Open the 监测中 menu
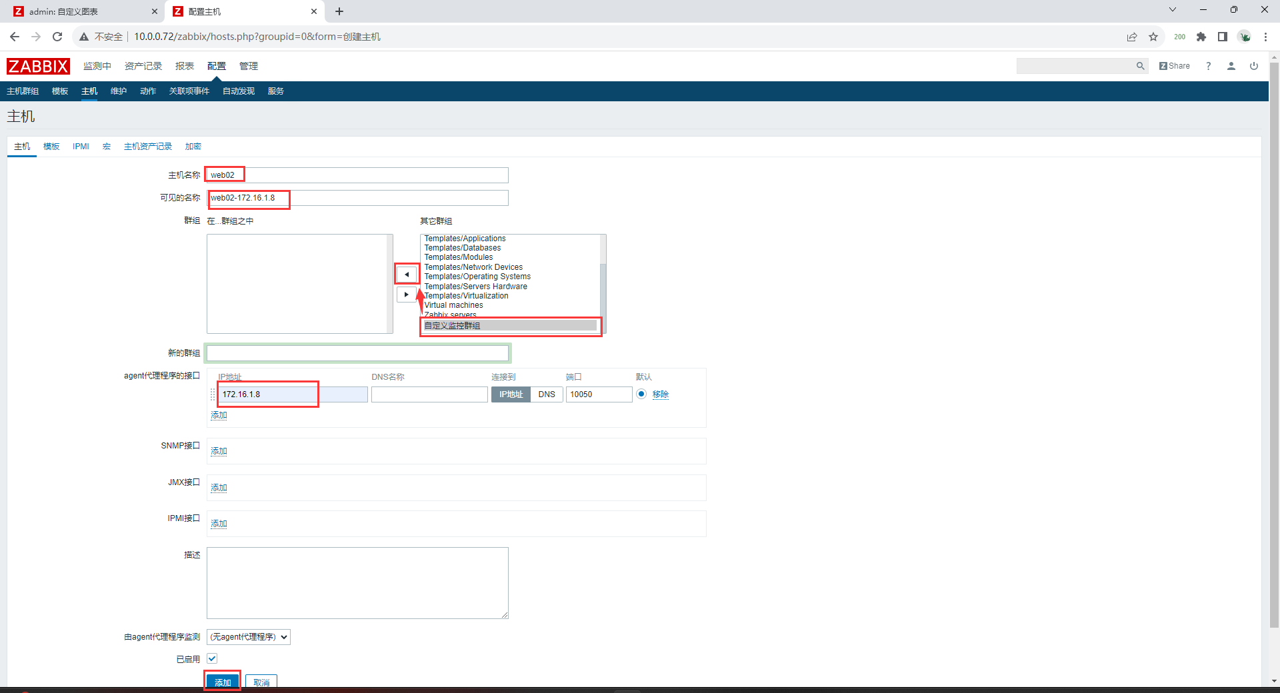 [97, 66]
